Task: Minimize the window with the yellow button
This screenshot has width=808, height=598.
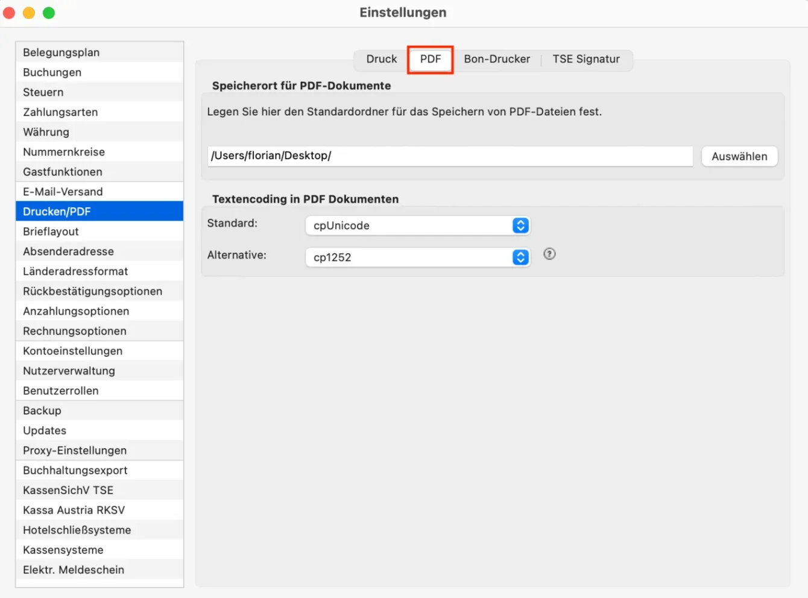Action: coord(29,13)
